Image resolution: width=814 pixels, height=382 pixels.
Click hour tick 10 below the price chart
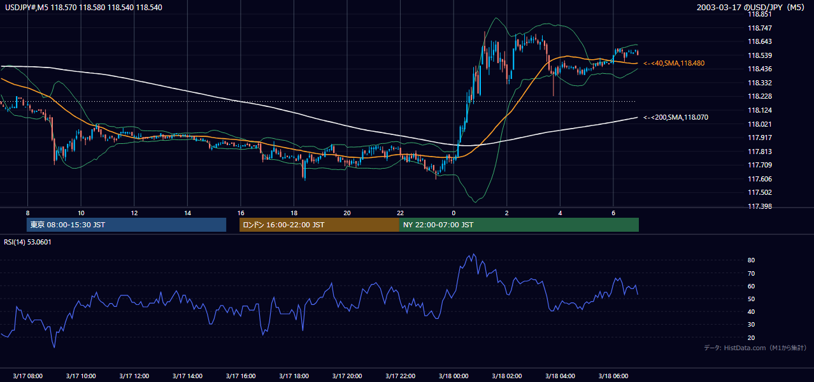pos(81,213)
